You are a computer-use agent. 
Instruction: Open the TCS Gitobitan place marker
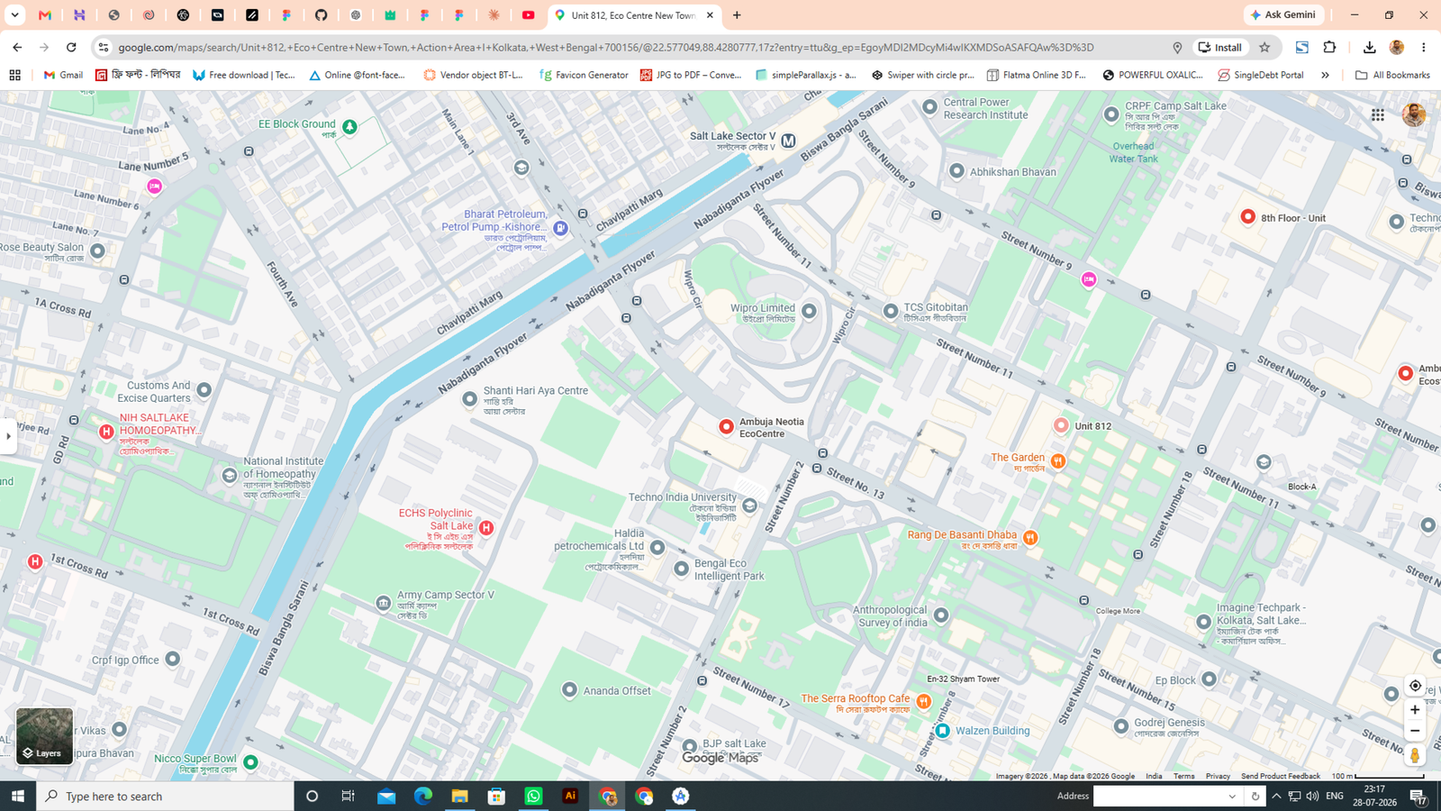(891, 311)
